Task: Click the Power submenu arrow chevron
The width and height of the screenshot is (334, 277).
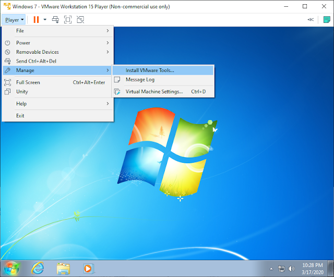Action: tap(108, 43)
